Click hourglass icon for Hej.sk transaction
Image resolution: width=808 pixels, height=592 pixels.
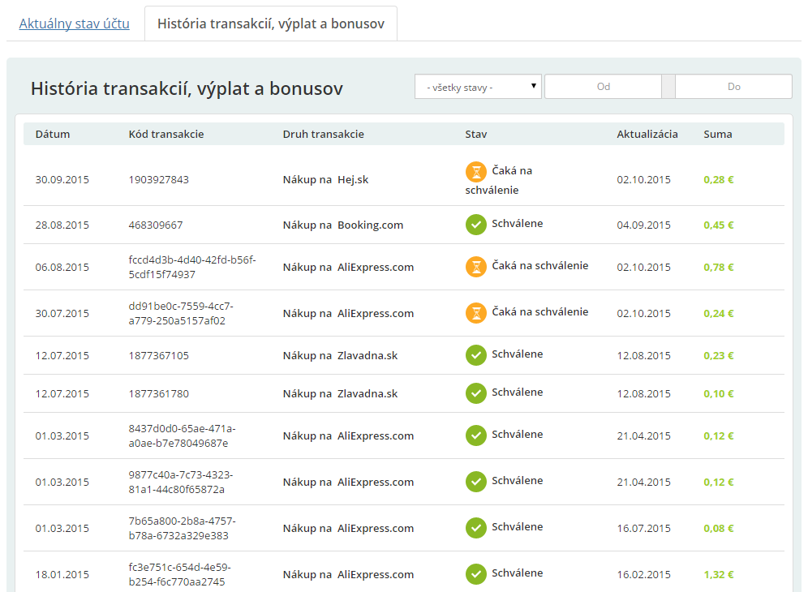[x=475, y=172]
